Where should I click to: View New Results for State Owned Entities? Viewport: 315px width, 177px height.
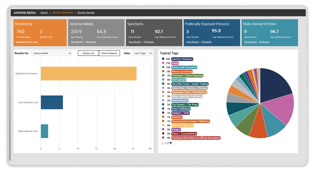point(250,42)
